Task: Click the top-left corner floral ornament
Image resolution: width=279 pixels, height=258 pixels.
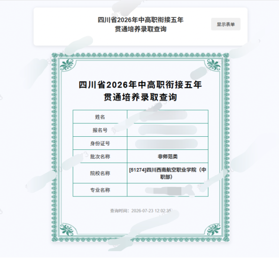Action: point(67,65)
